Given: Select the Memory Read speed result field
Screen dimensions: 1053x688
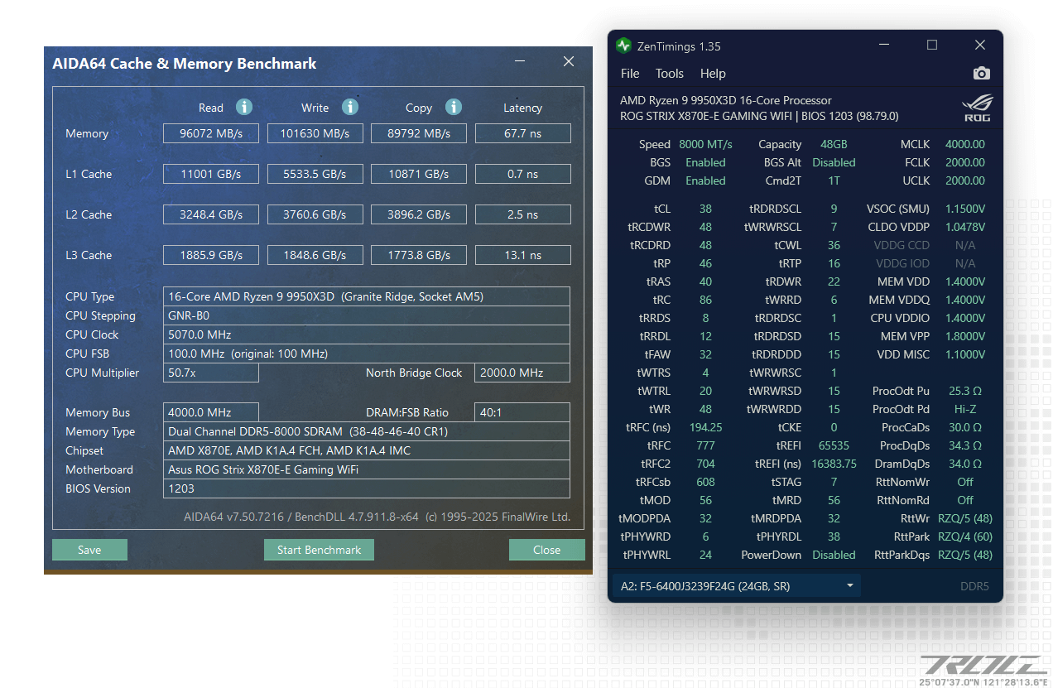Looking at the screenshot, I should click(210, 132).
